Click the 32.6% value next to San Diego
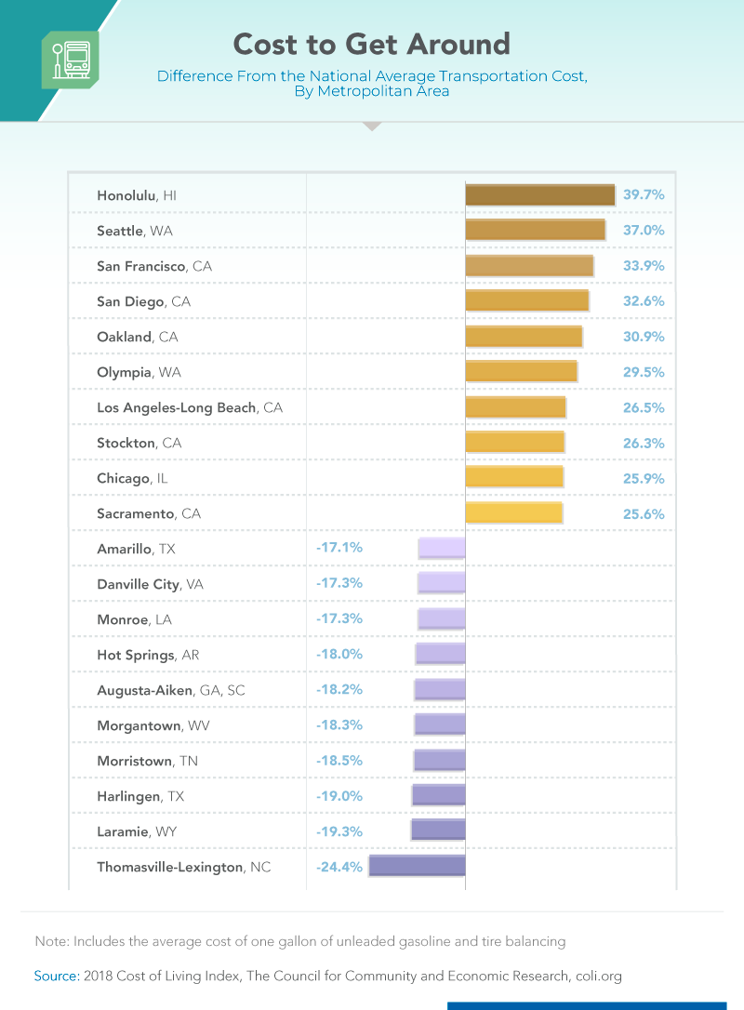This screenshot has width=744, height=1010. [x=644, y=300]
